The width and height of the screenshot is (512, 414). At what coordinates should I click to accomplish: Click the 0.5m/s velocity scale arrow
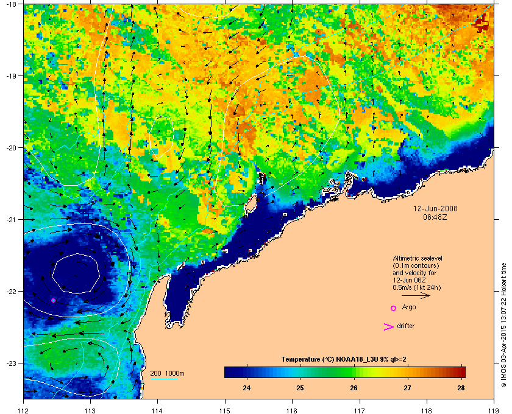click(416, 296)
